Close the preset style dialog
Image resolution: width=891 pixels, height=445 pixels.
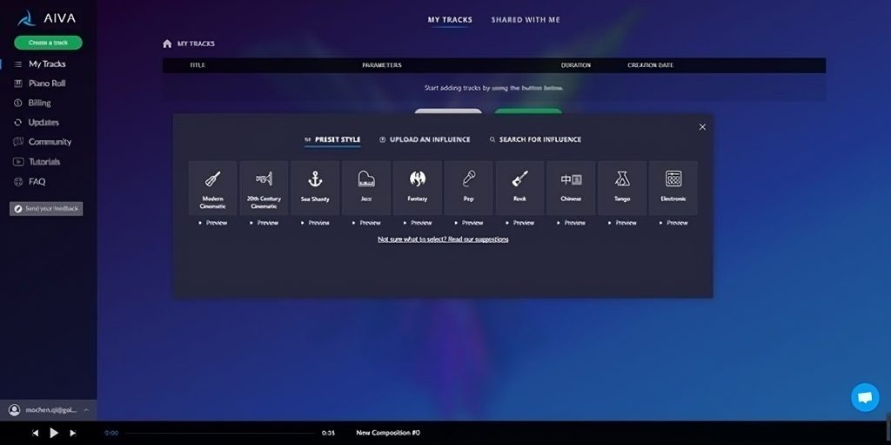702,127
